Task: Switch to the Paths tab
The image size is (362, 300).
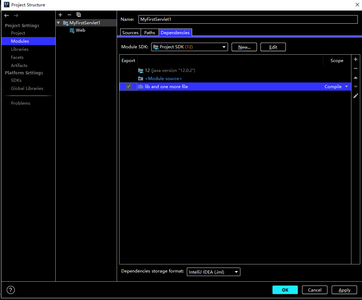Action: [149, 32]
